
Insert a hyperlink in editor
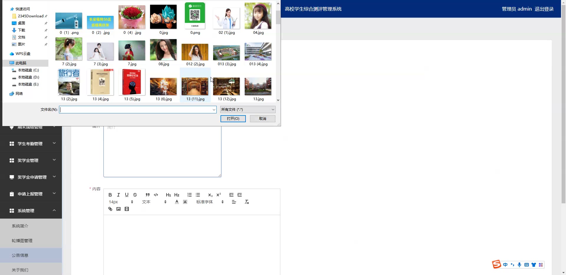[x=110, y=209]
